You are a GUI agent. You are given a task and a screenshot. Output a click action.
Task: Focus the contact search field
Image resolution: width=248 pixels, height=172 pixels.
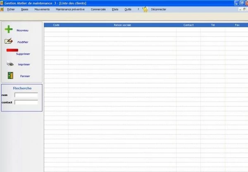coord(26,102)
